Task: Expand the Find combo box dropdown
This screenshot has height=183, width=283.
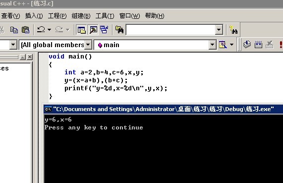Action: (x=219, y=30)
